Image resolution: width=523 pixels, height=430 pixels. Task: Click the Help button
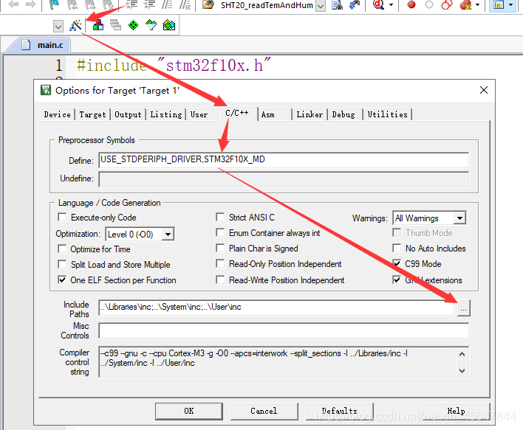[x=457, y=411]
